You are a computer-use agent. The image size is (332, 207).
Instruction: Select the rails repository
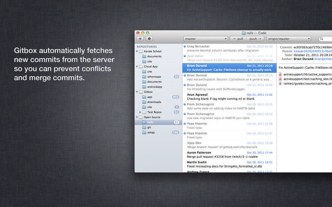click(159, 122)
